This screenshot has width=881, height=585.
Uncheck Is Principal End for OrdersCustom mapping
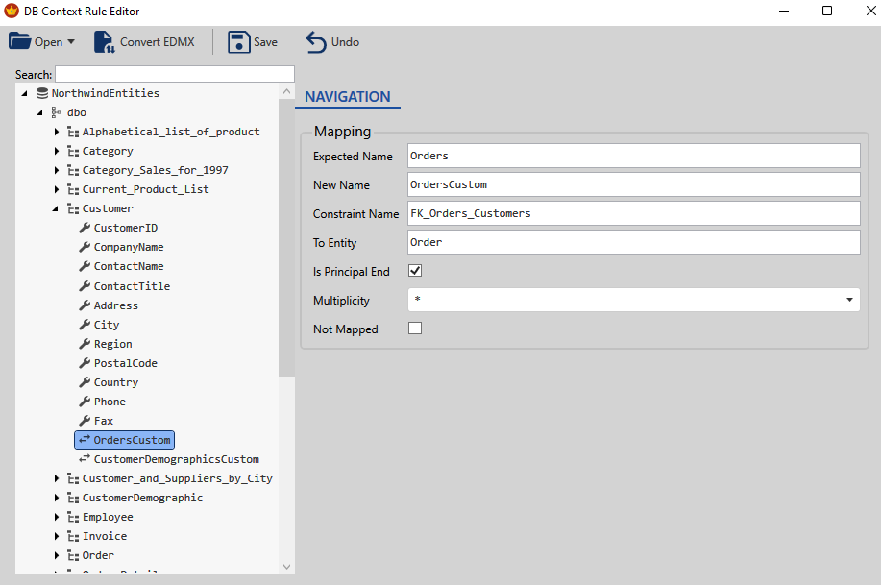click(415, 271)
